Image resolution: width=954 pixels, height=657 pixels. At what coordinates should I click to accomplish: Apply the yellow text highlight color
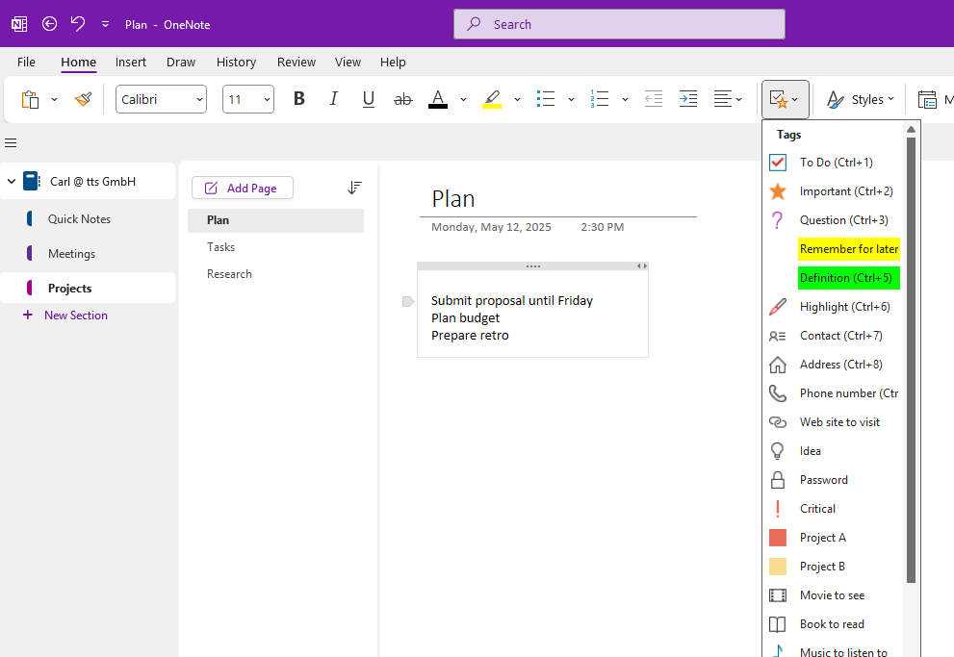pos(492,99)
